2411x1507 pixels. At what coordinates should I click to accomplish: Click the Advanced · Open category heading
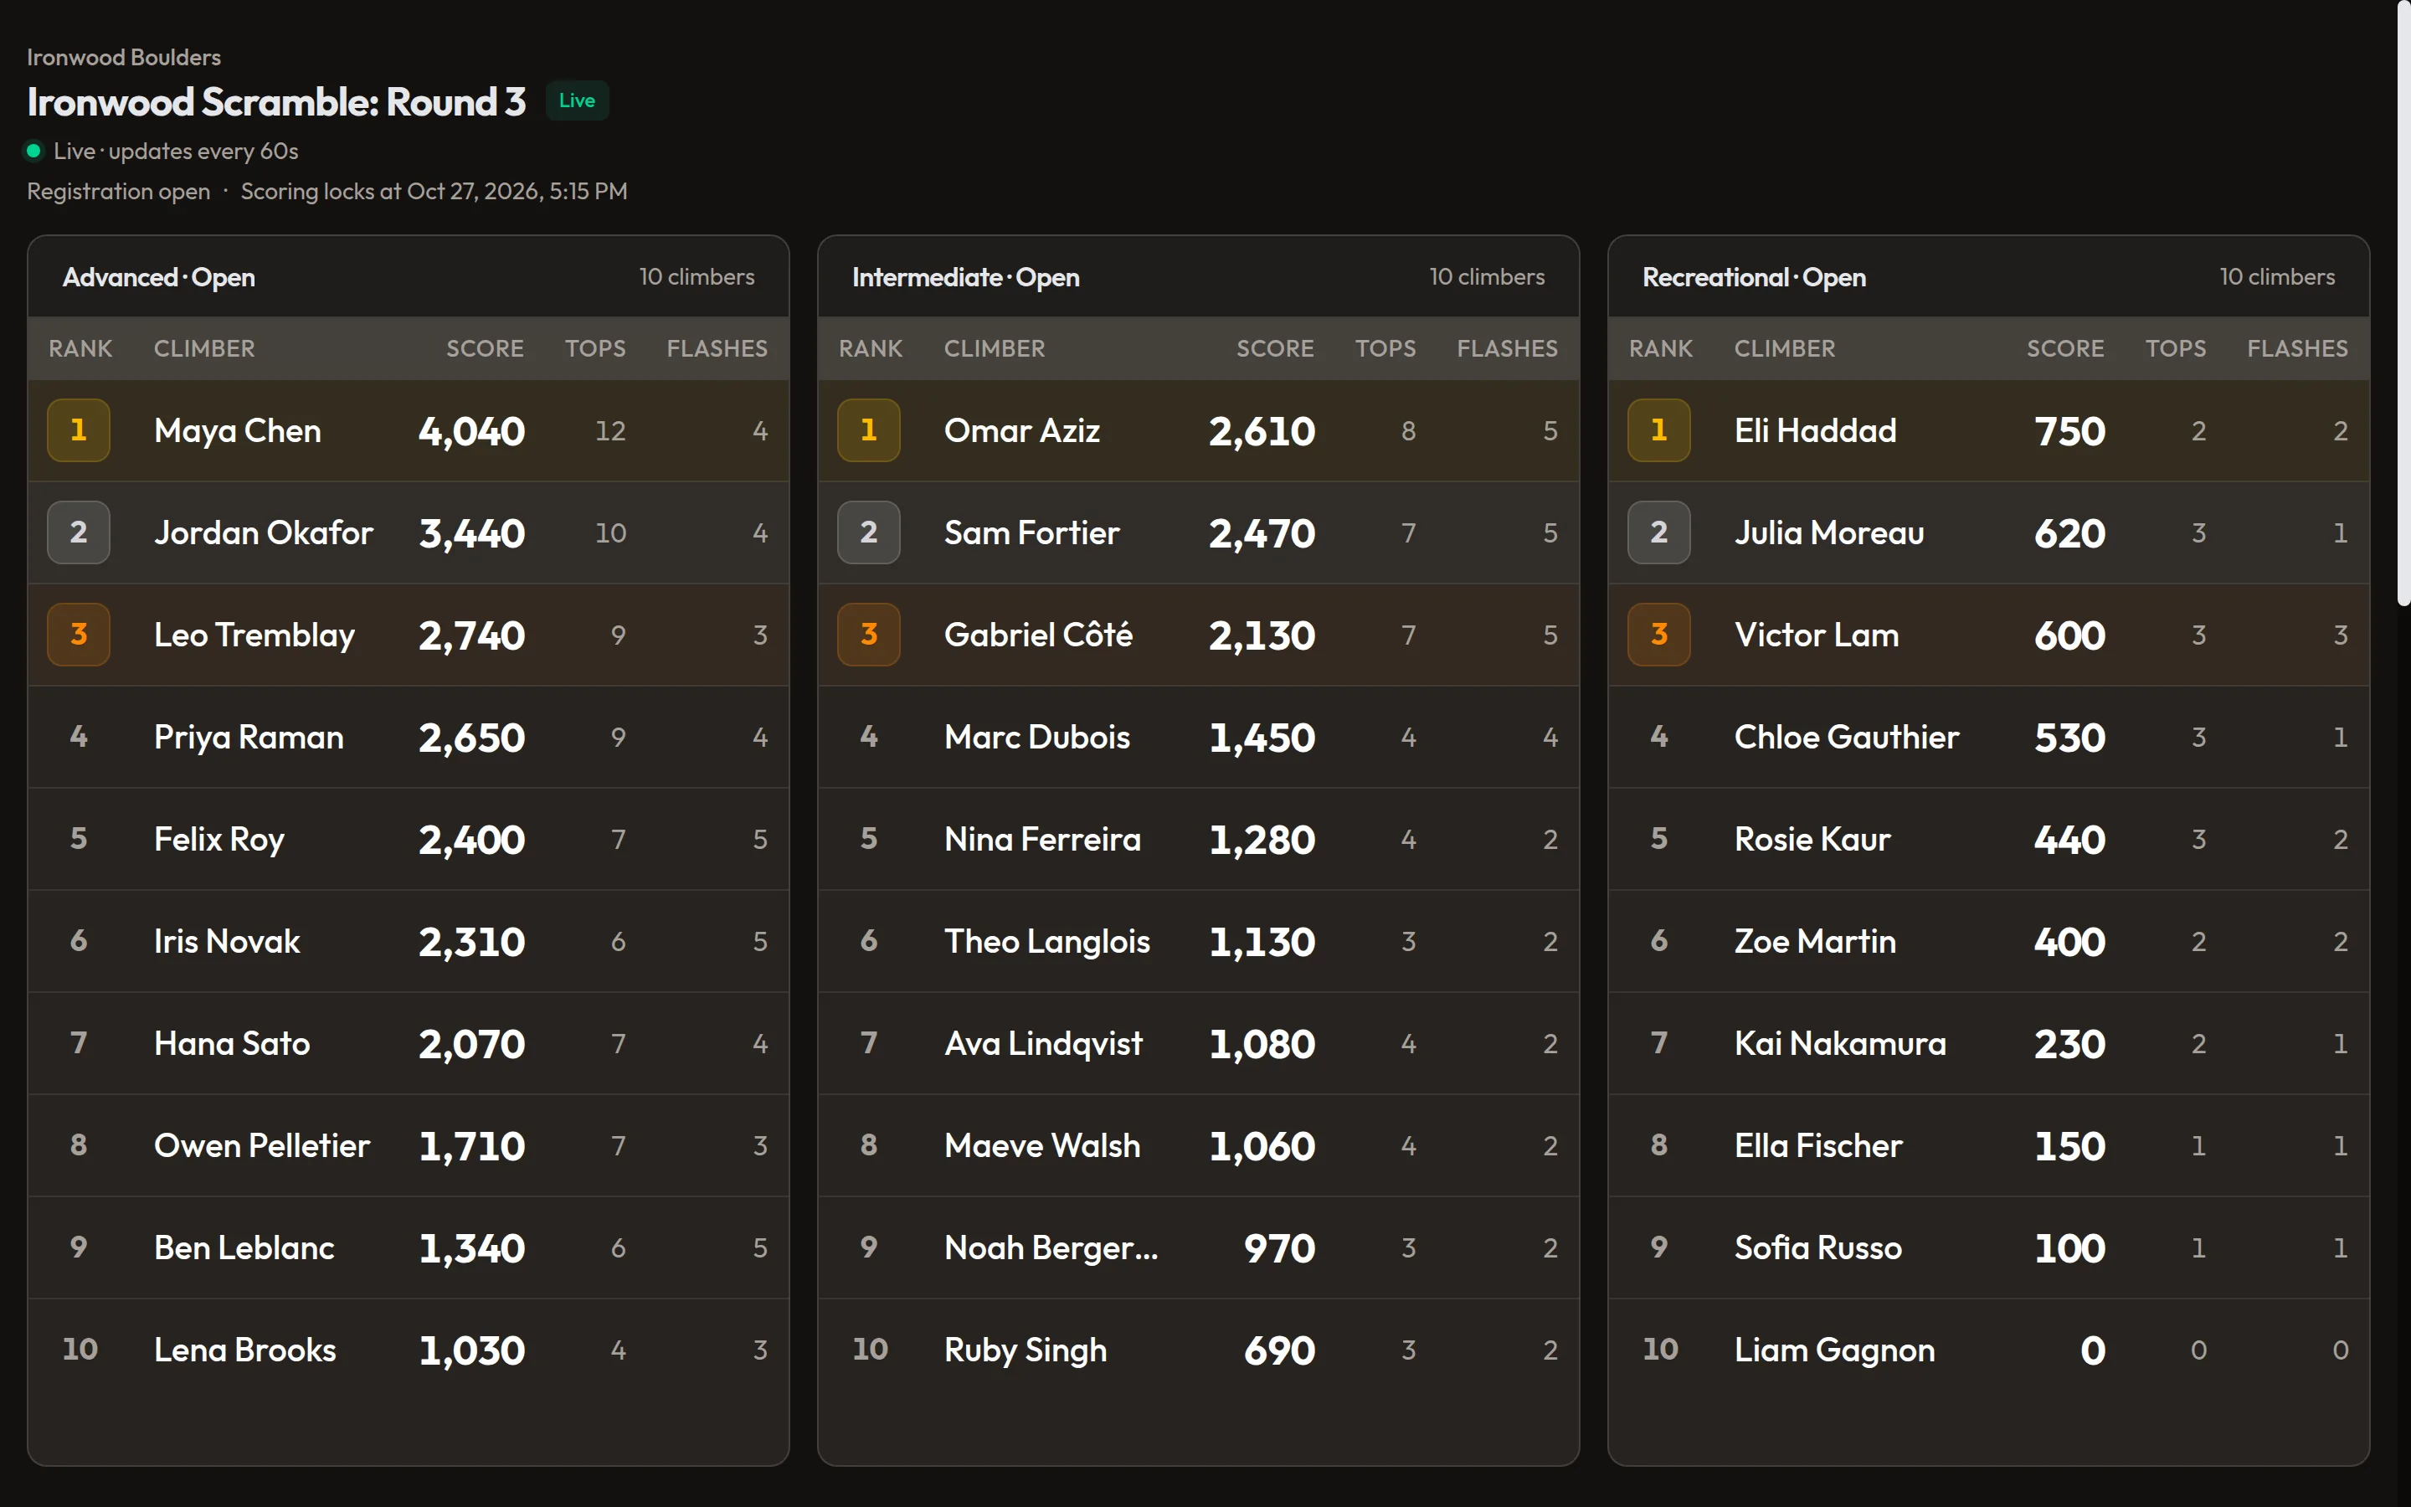pyautogui.click(x=159, y=277)
